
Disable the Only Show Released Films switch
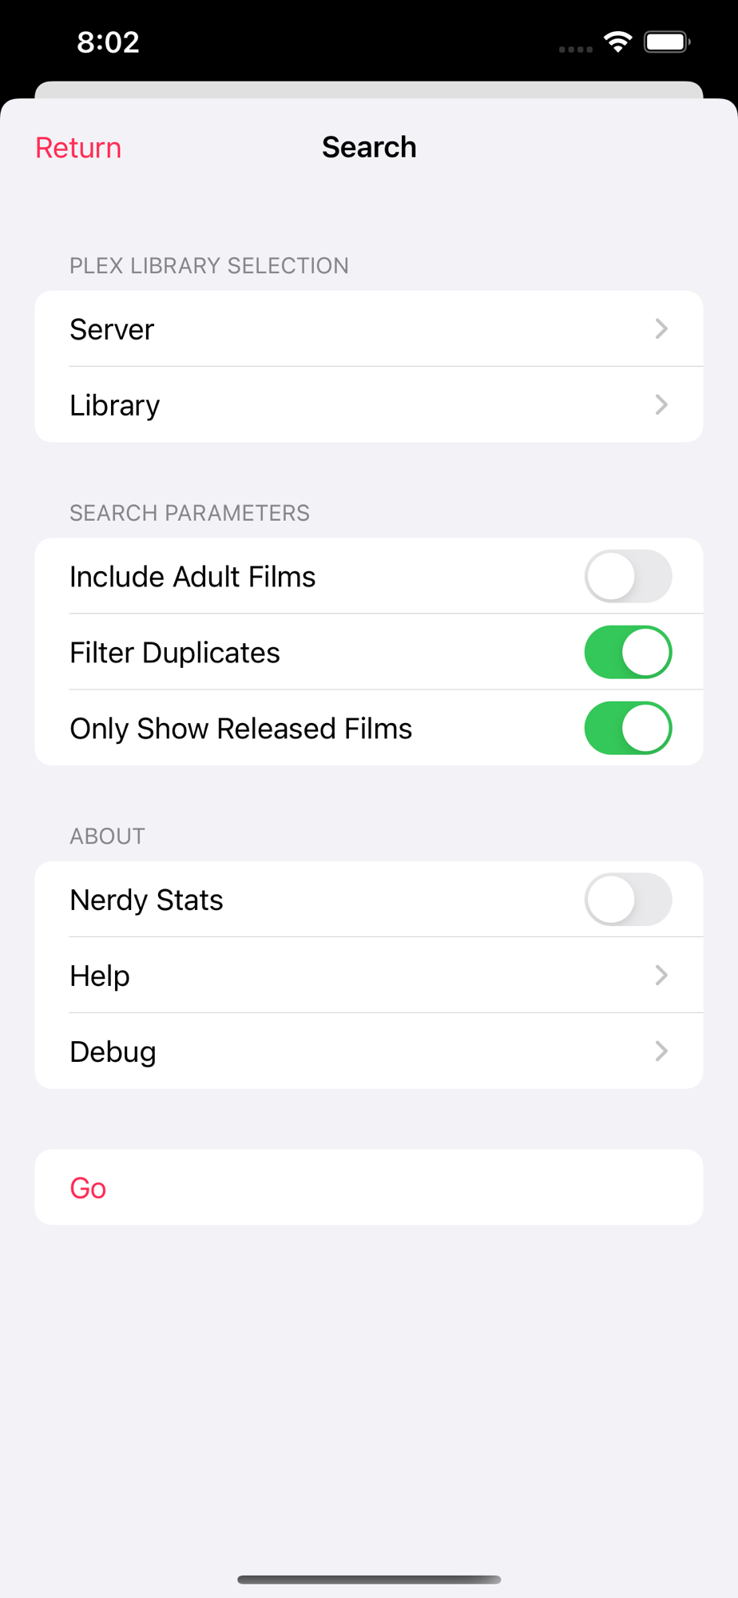tap(628, 728)
